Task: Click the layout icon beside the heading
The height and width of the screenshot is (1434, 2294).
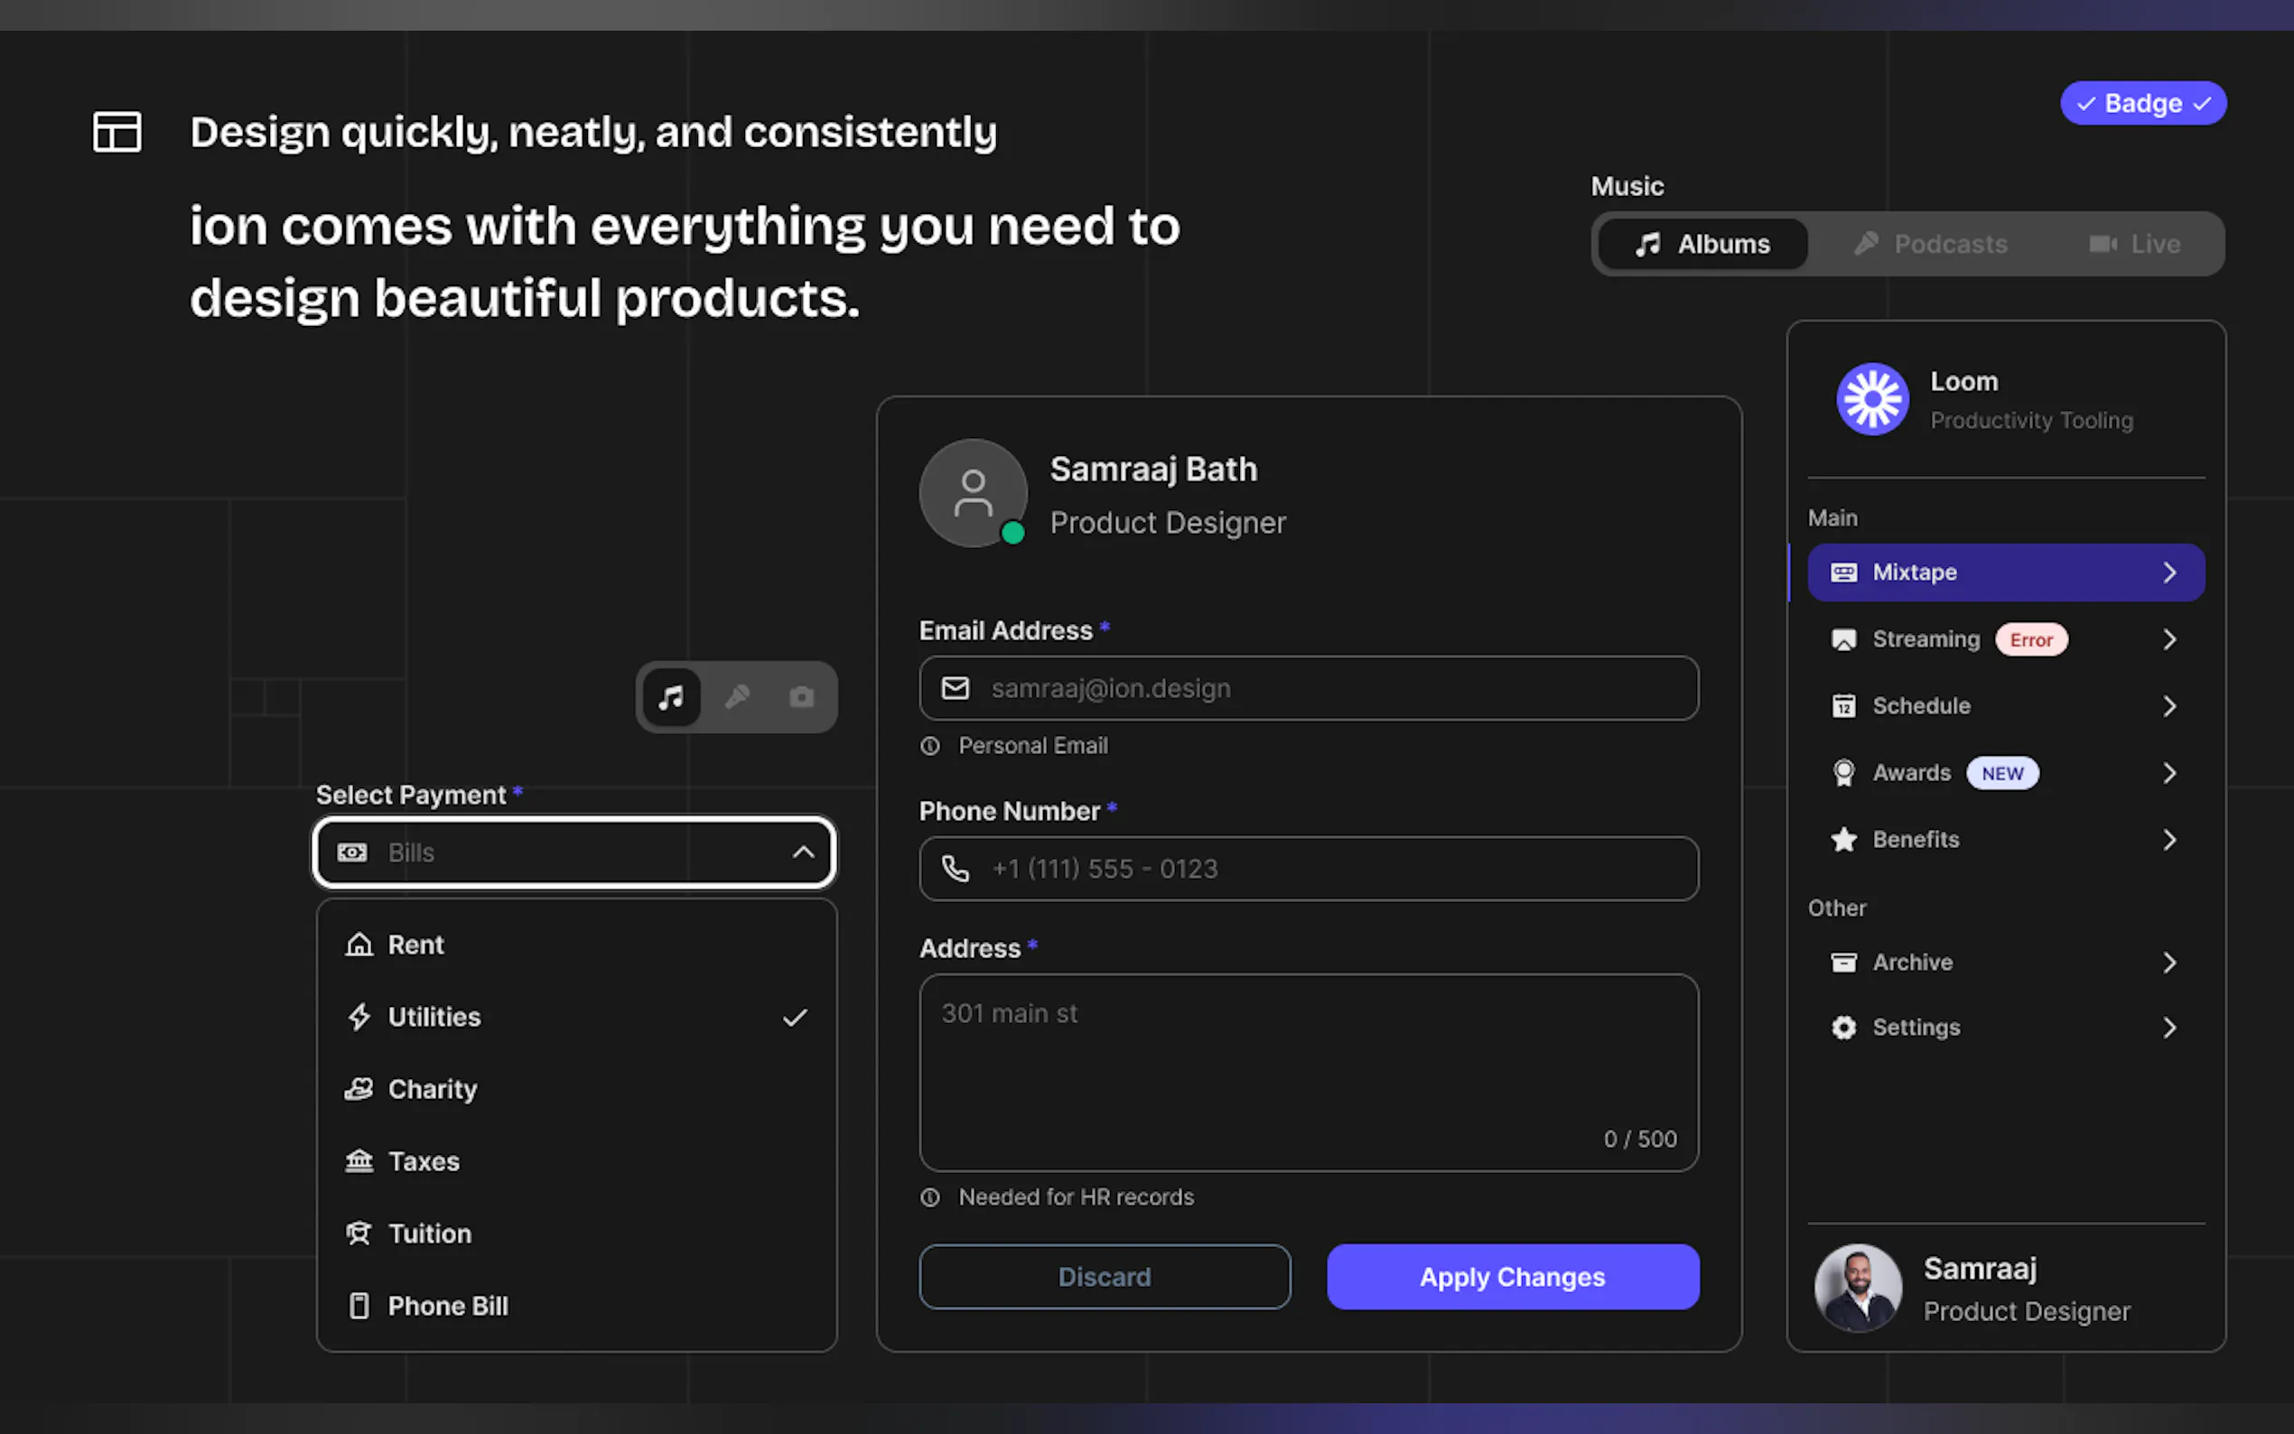Action: tap(117, 132)
